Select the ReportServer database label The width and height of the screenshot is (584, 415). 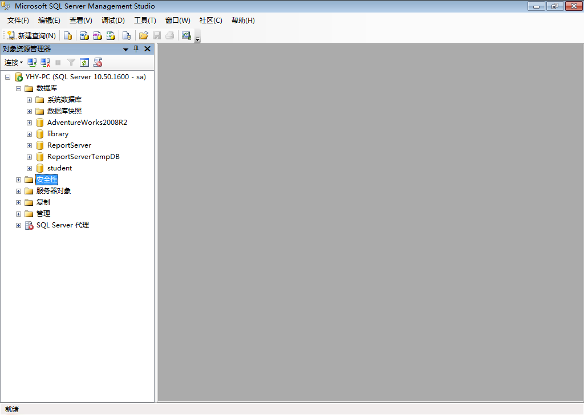pyautogui.click(x=69, y=145)
